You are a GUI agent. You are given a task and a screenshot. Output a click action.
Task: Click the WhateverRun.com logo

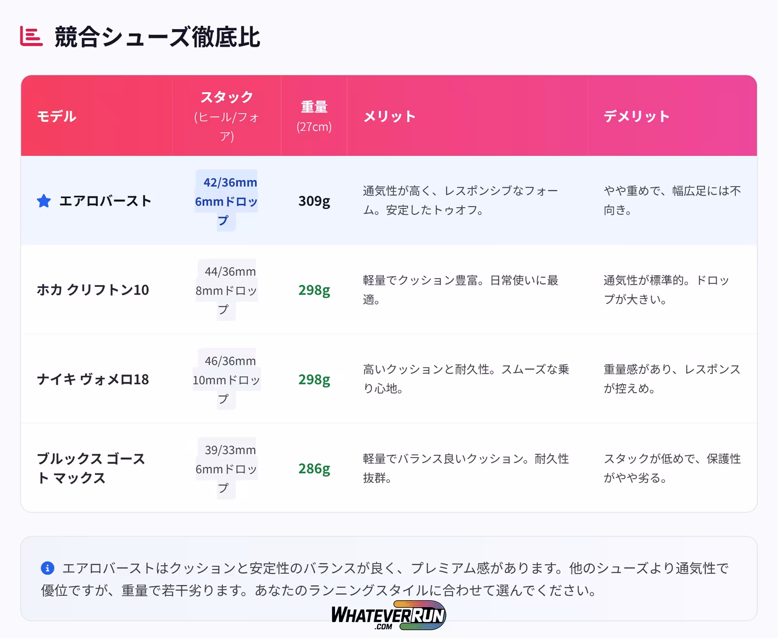coord(389,616)
